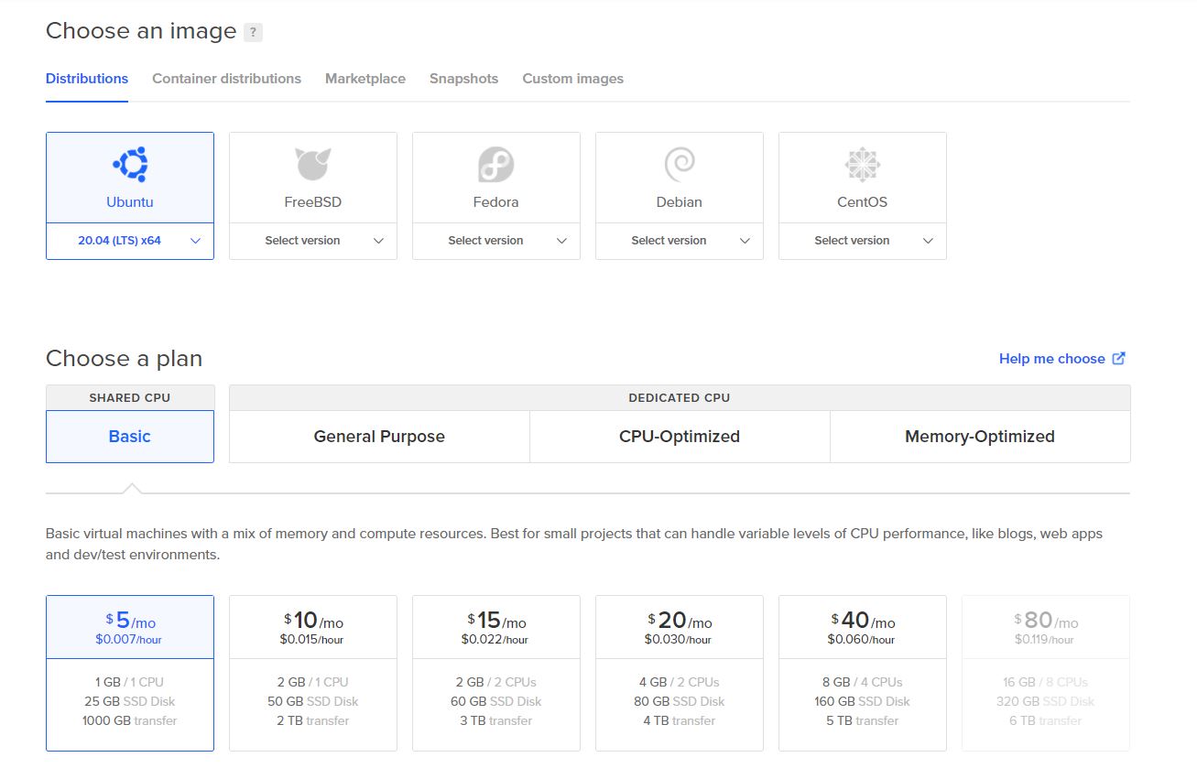Click the Ubuntu distribution name
1197x768 pixels.
pyautogui.click(x=130, y=202)
